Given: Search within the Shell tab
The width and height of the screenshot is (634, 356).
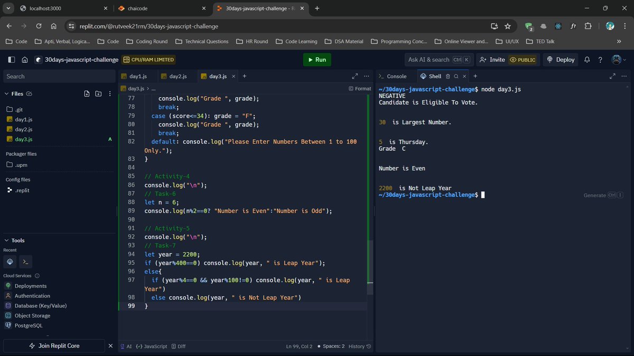Looking at the screenshot, I should coord(456,76).
